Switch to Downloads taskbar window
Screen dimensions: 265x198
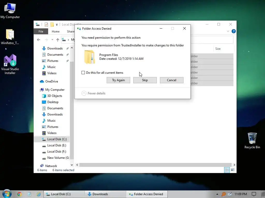coord(106,194)
